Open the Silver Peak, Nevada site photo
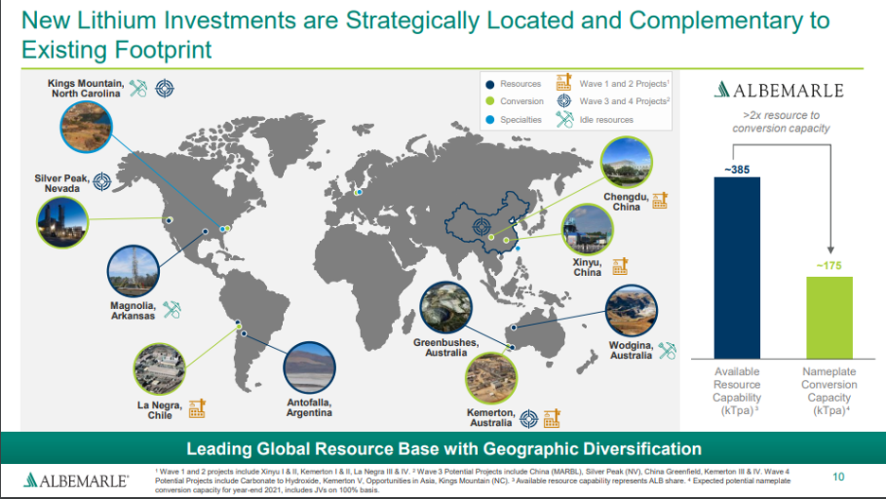Screen dimensions: 886x499 point(62,223)
